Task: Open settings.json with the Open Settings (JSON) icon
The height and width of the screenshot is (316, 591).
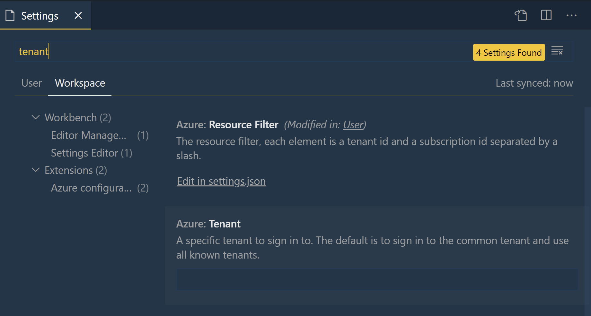Action: pyautogui.click(x=521, y=15)
